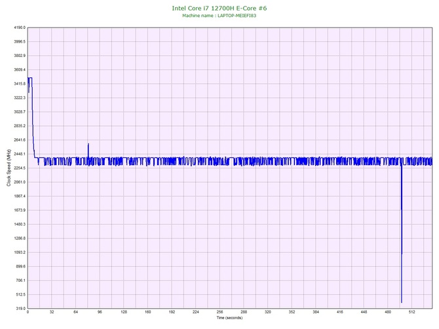Click the 160 time axis tick label
The height and width of the screenshot is (329, 439).
(x=148, y=312)
